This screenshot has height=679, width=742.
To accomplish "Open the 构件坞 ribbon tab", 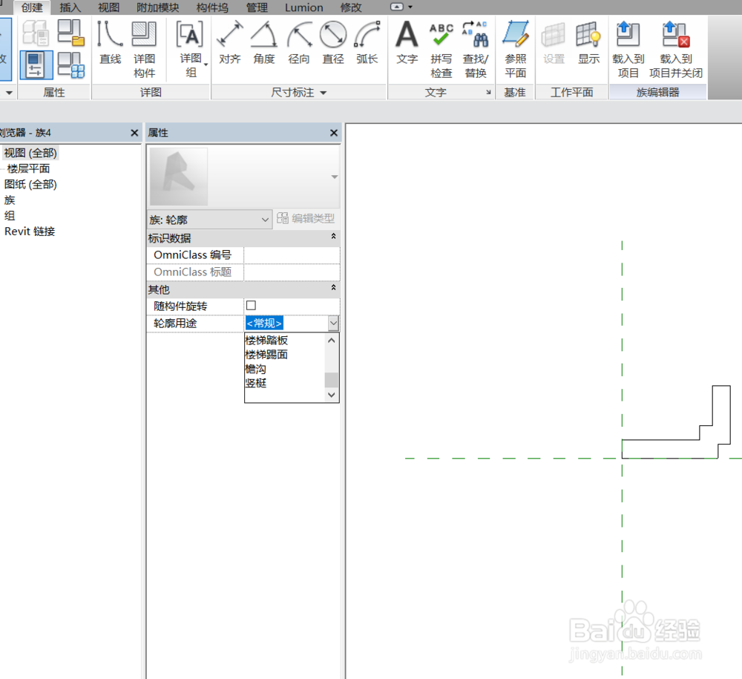I will tap(212, 7).
